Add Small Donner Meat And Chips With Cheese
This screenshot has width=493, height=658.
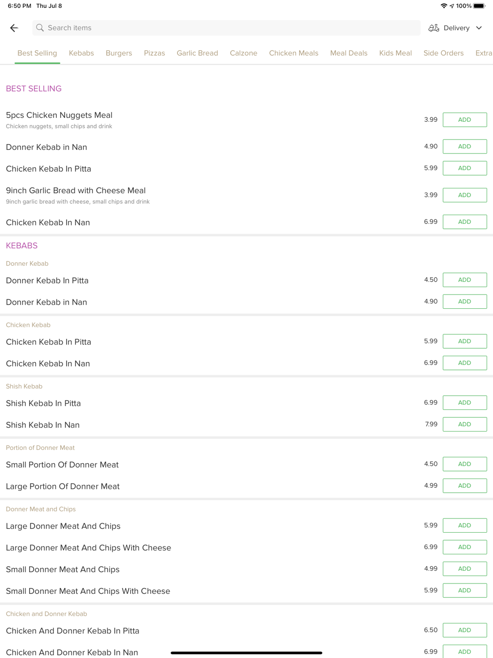(464, 590)
